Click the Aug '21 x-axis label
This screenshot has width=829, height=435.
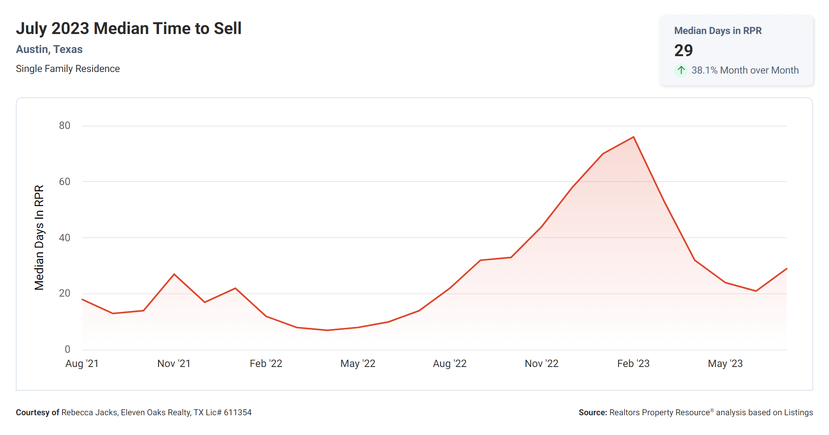coord(82,363)
